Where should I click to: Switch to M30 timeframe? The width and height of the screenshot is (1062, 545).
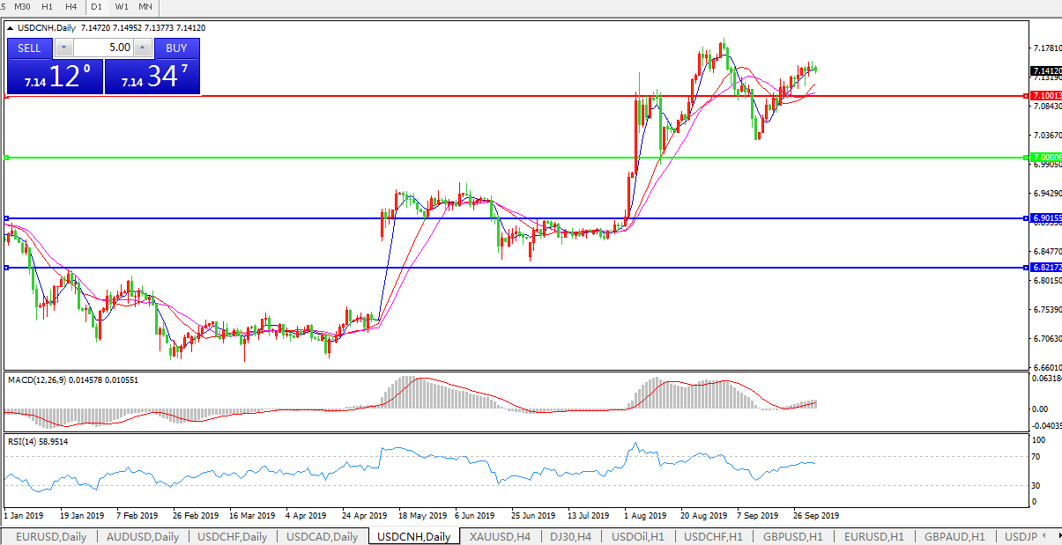23,6
